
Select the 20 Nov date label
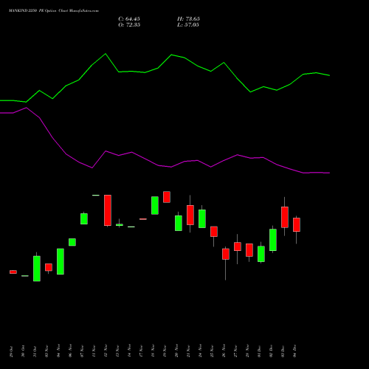coord(176,351)
